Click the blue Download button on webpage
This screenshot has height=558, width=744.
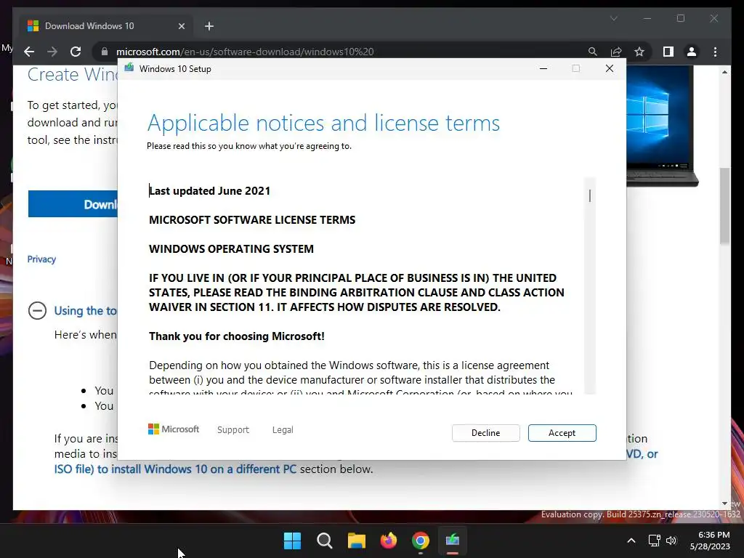pos(73,204)
